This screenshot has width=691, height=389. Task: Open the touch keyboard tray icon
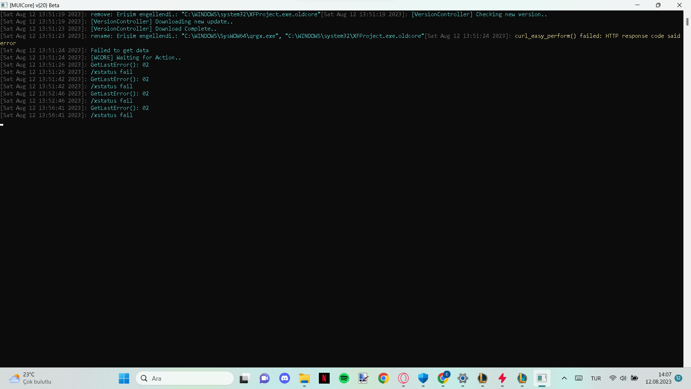point(579,378)
